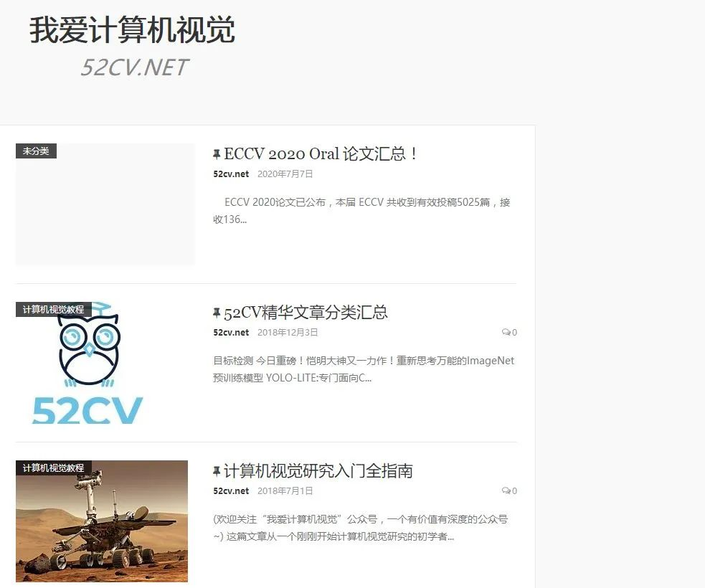This screenshot has width=705, height=588.
Task: Open article 52CV精华文章分类汇总
Action: [x=306, y=313]
